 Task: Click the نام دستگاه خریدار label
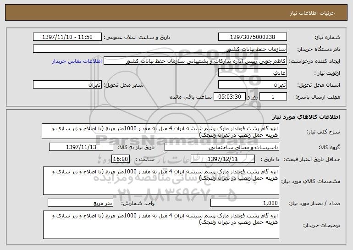(319, 50)
